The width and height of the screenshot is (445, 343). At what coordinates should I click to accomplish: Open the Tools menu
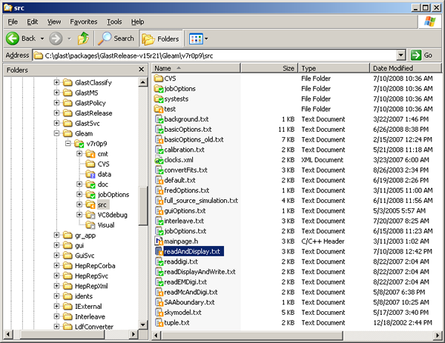coord(114,21)
